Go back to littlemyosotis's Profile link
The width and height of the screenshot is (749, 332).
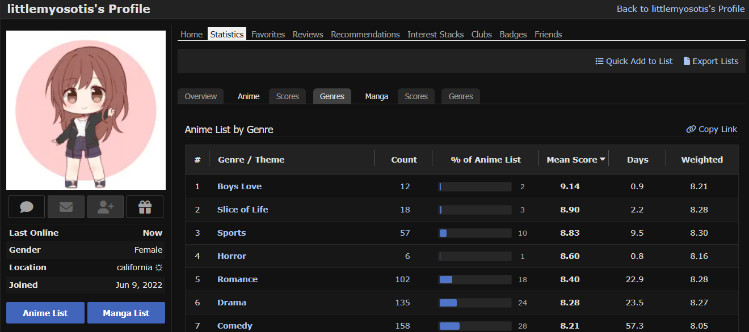pyautogui.click(x=680, y=8)
